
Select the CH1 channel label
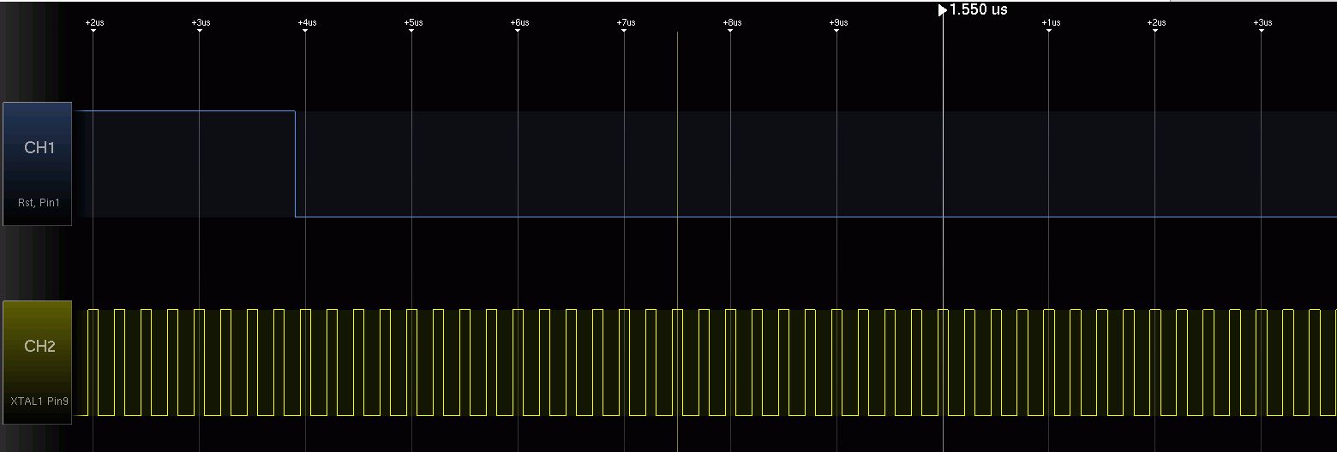pos(39,148)
